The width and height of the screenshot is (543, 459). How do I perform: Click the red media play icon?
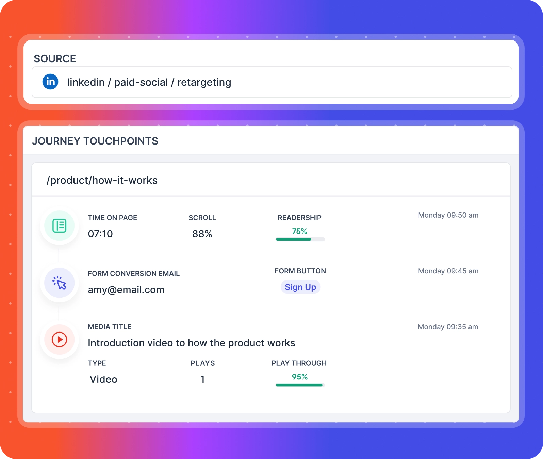click(60, 339)
